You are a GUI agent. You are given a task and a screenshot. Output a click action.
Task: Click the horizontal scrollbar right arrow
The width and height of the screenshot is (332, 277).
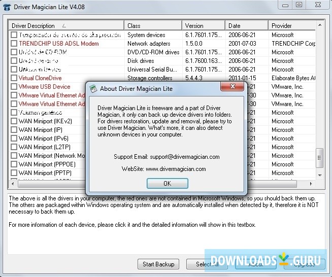click(x=311, y=184)
